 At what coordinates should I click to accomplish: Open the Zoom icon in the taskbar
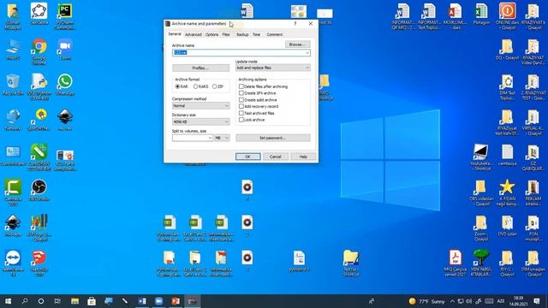pos(158,301)
